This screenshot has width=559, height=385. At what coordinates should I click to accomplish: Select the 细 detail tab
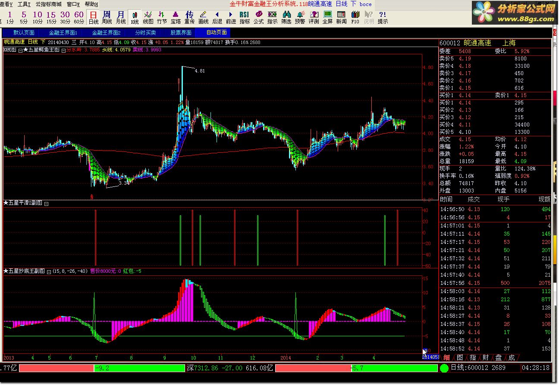coord(447,357)
